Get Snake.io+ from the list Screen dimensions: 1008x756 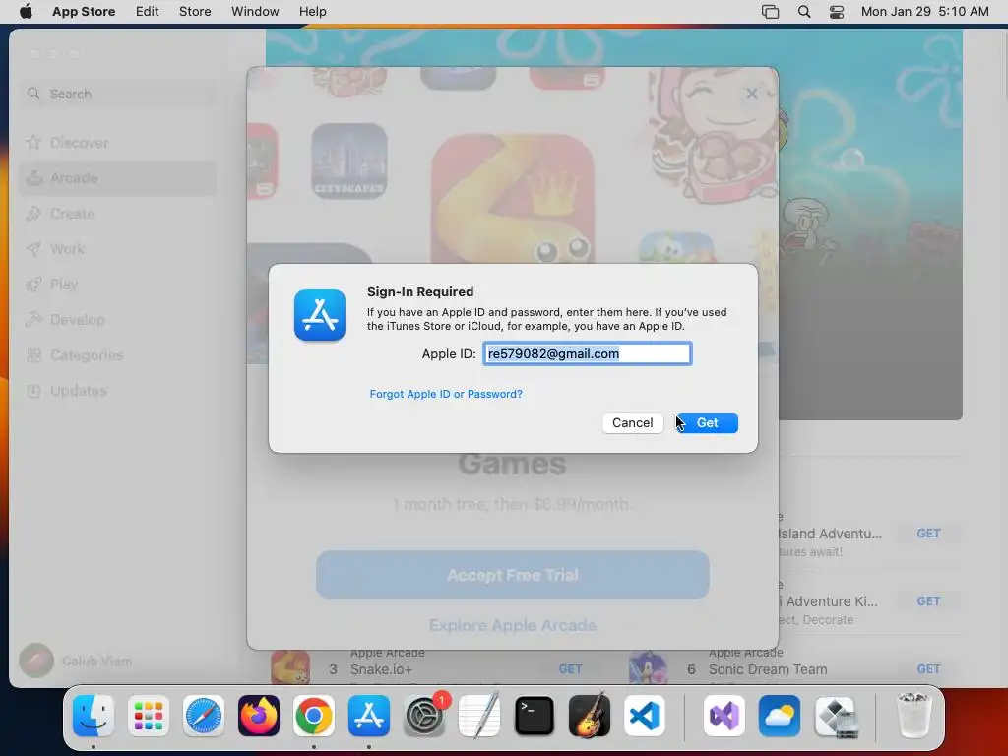pyautogui.click(x=570, y=669)
